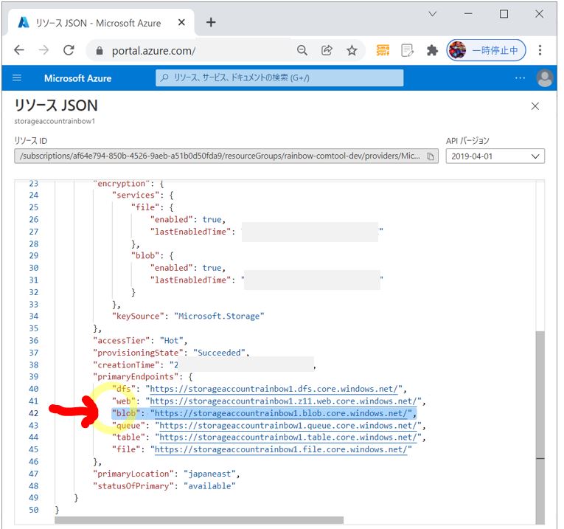Click the browser forward arrow

click(x=43, y=50)
